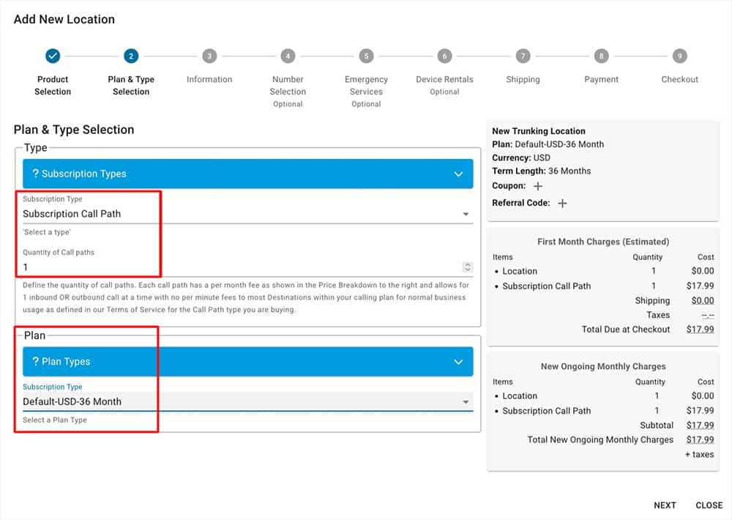Add a coupon with plus icon

tap(538, 187)
